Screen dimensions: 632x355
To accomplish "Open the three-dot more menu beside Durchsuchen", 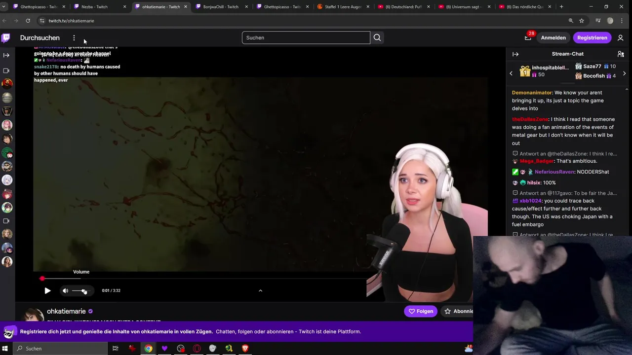I will click(x=74, y=38).
